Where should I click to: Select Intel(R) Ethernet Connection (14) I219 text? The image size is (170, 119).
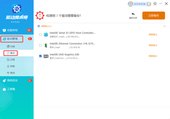coord(72,44)
